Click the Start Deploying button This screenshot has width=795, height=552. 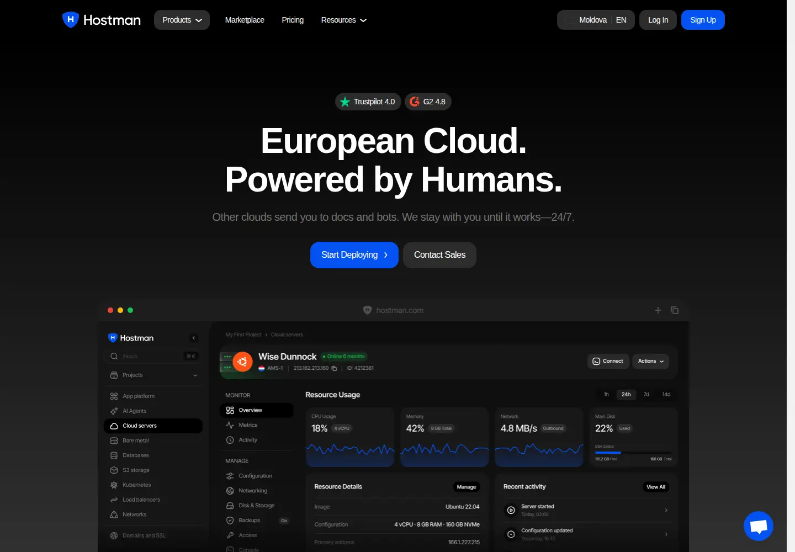point(354,255)
